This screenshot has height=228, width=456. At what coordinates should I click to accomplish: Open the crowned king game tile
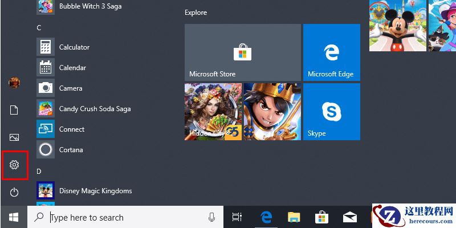[x=272, y=112]
